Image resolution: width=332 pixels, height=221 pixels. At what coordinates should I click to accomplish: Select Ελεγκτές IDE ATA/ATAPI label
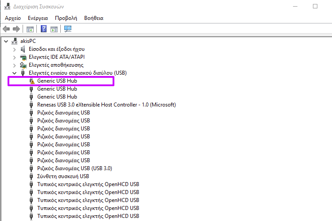(57, 57)
